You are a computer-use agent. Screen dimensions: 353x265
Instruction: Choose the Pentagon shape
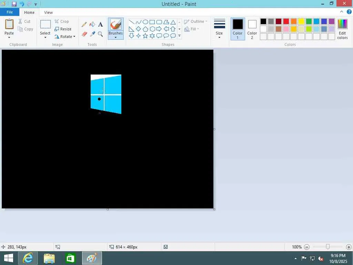pyautogui.click(x=145, y=29)
